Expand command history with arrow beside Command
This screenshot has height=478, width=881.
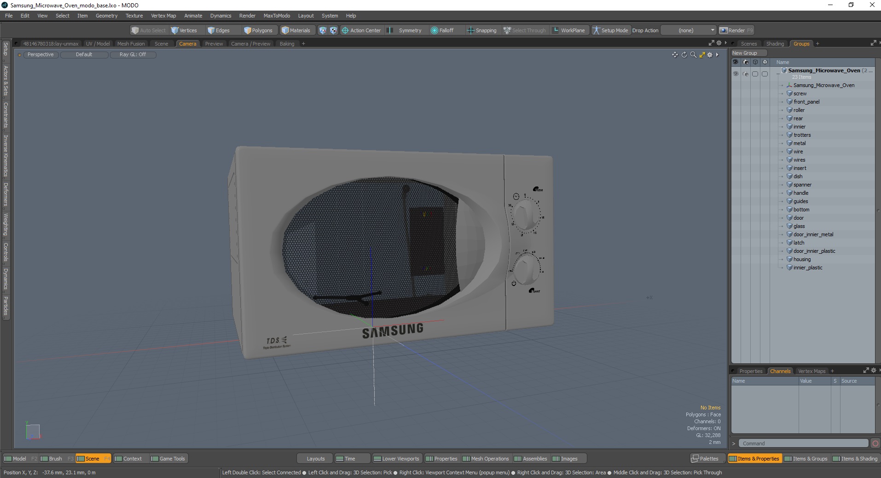(734, 443)
